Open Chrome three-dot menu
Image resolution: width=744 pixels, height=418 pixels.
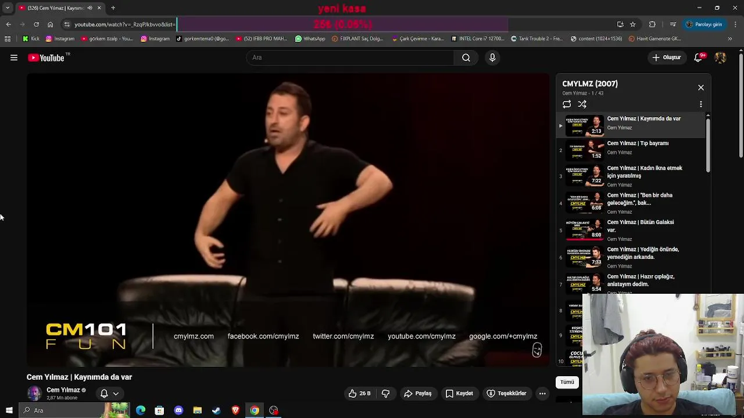coord(735,24)
